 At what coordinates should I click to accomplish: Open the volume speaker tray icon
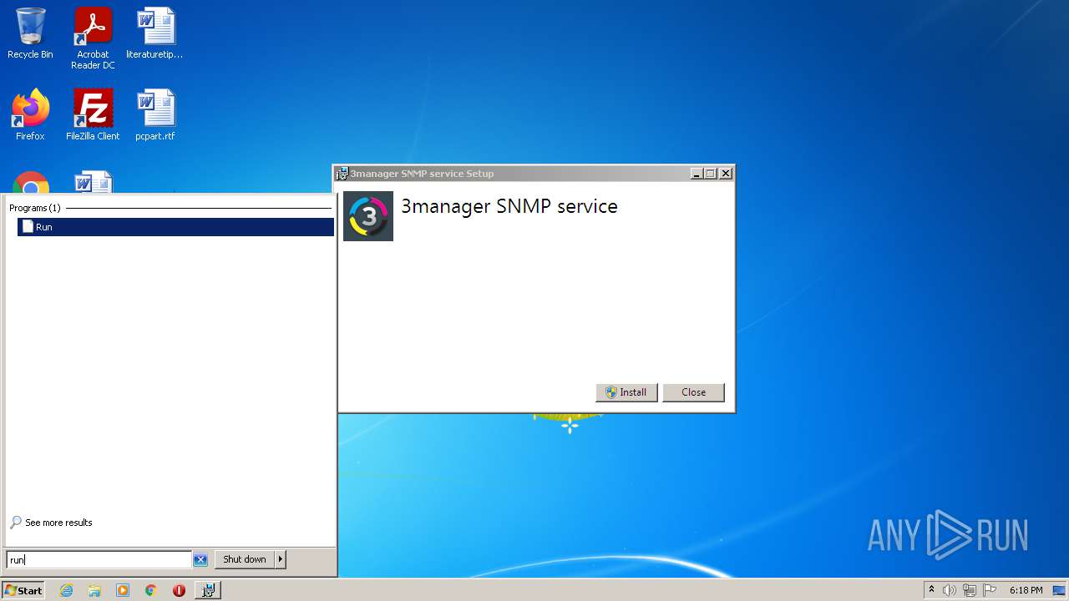pyautogui.click(x=950, y=590)
